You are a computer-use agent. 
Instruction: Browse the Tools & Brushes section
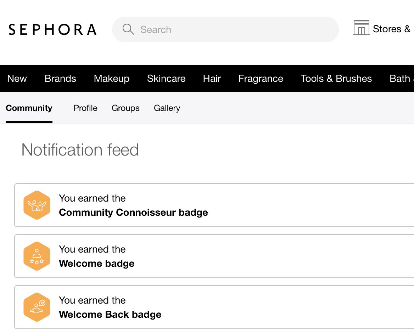pos(336,78)
